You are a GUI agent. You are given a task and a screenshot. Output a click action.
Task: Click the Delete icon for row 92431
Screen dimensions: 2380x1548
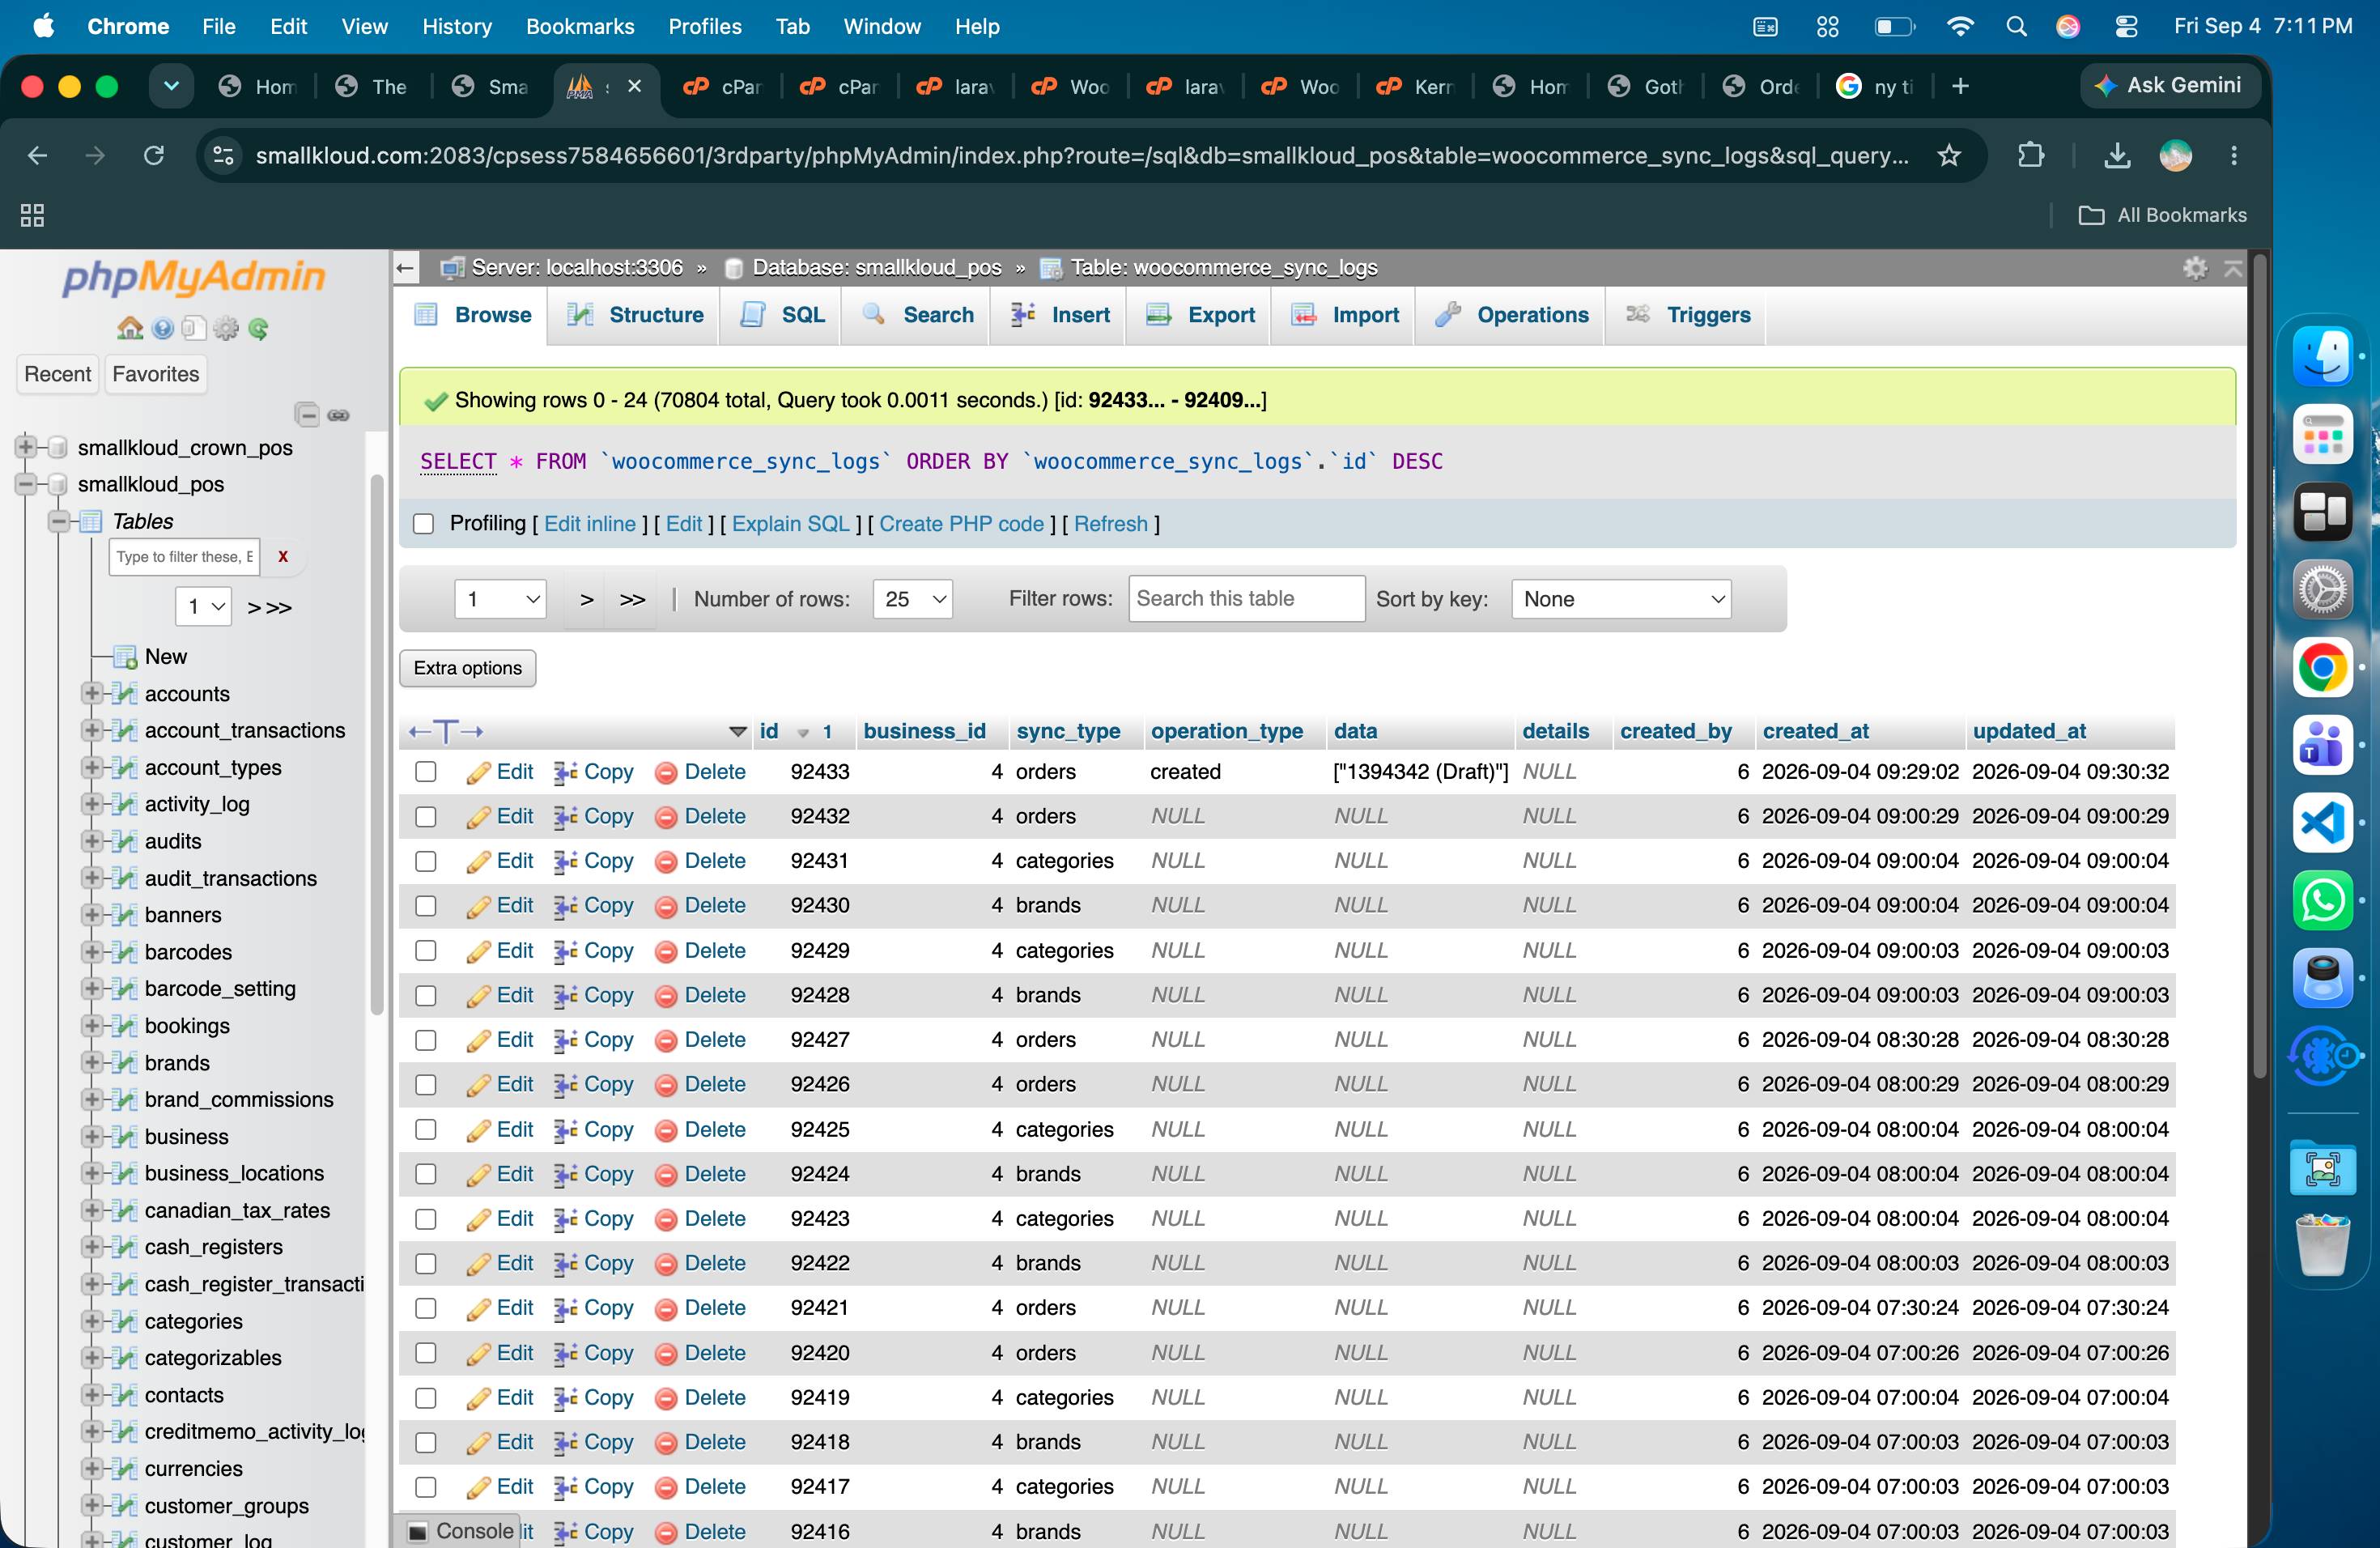pyautogui.click(x=665, y=861)
